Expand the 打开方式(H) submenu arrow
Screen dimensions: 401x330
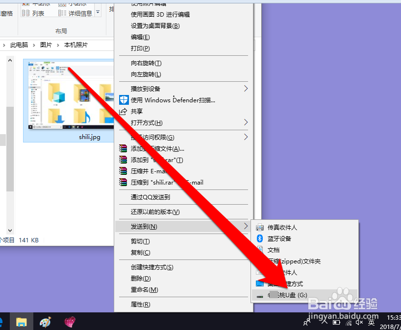(x=246, y=122)
